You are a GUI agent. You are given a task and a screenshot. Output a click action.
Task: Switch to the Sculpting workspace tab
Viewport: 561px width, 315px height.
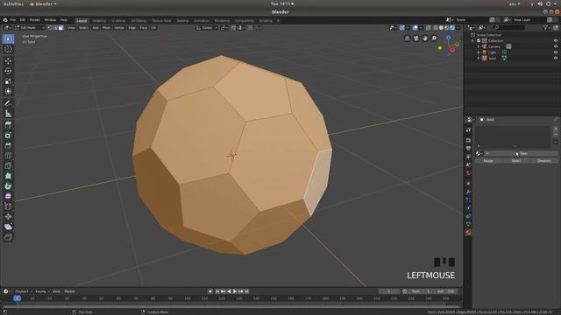pyautogui.click(x=118, y=21)
